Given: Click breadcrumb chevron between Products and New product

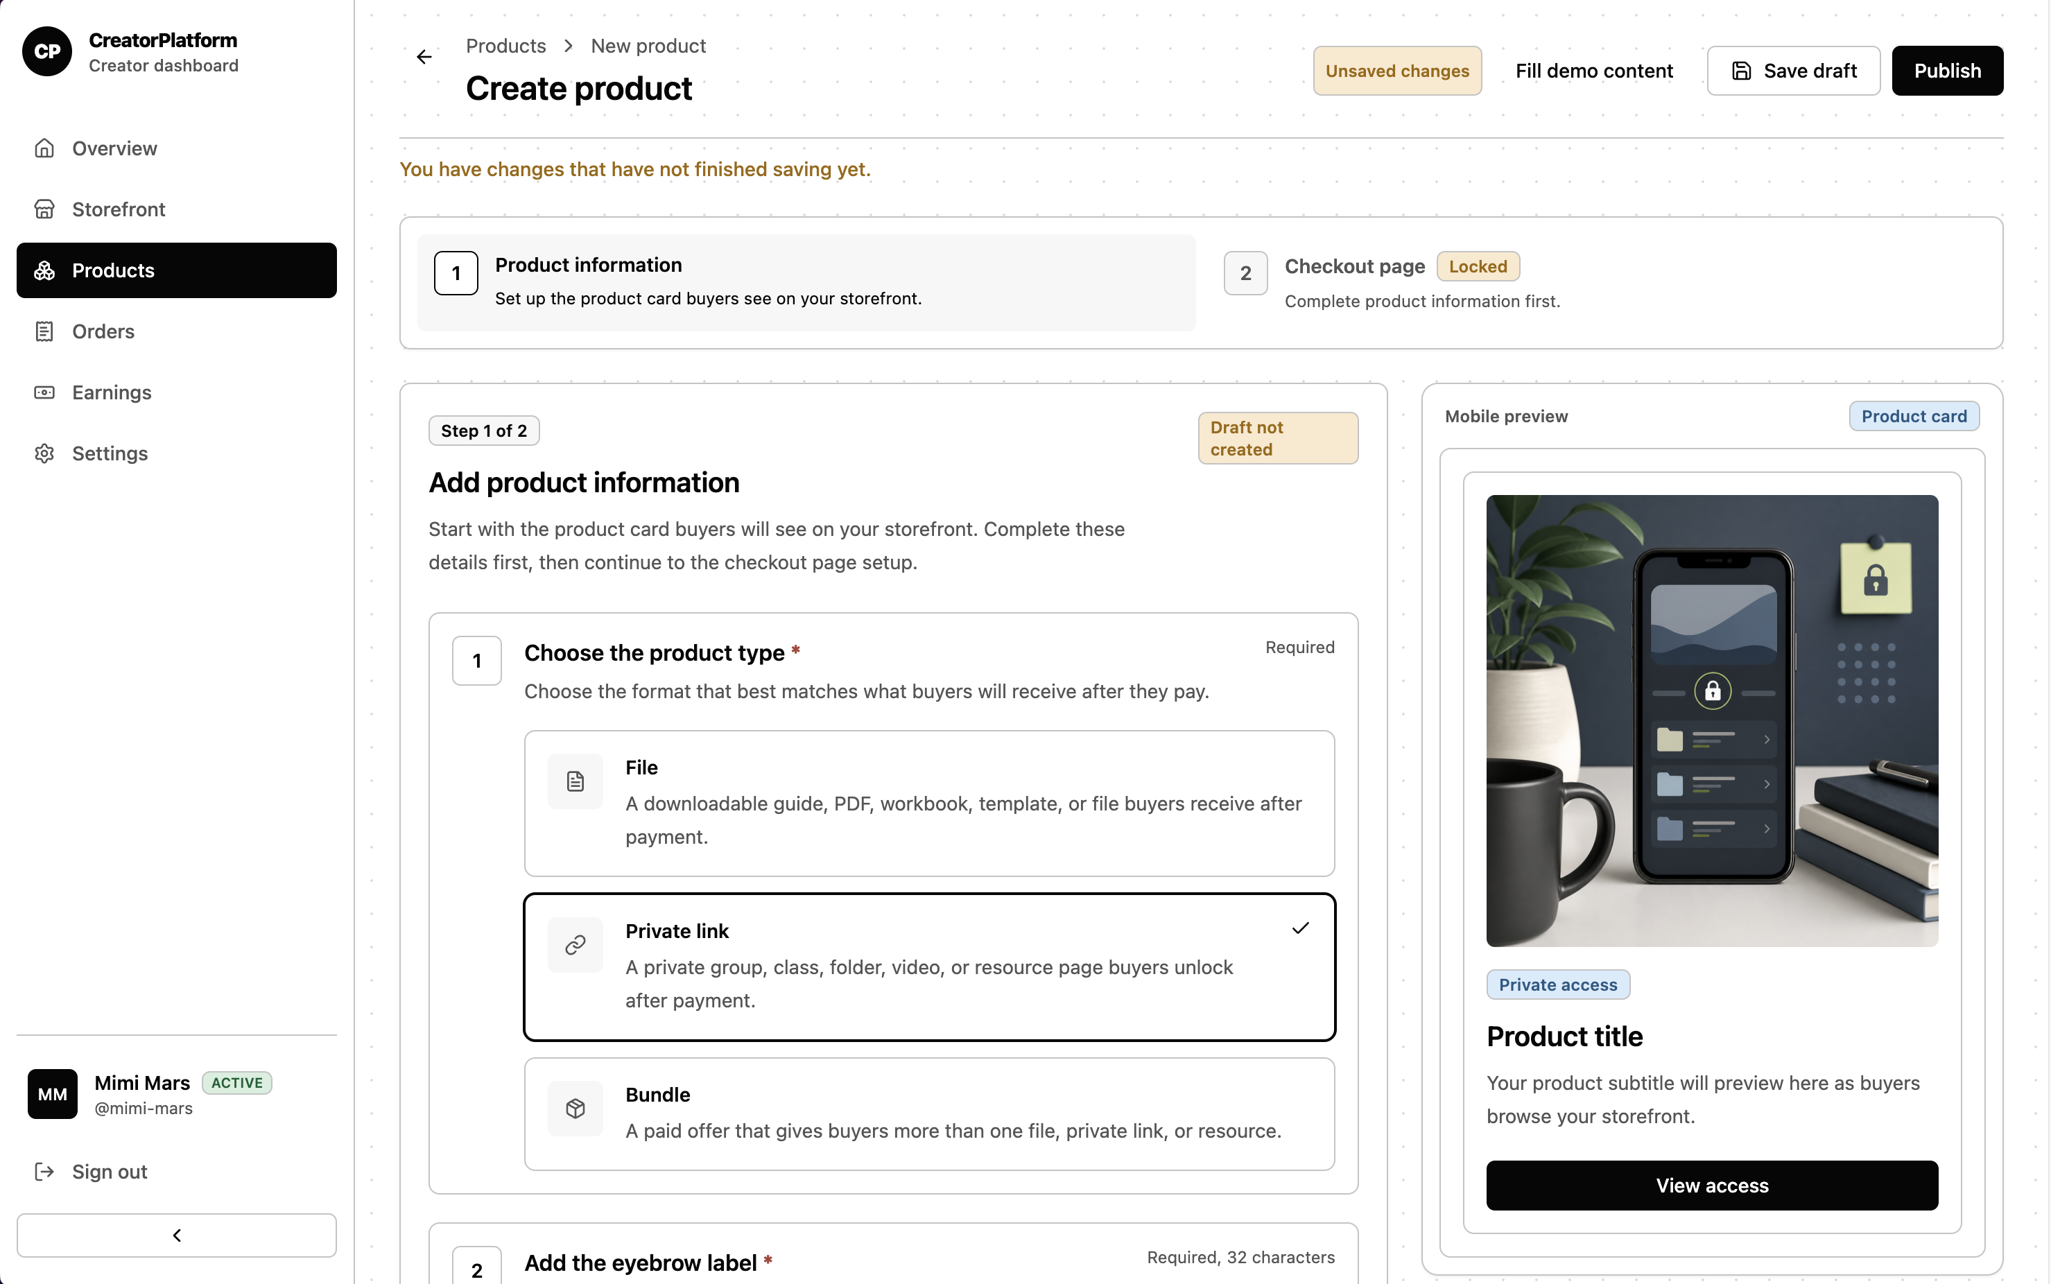Looking at the screenshot, I should [568, 46].
